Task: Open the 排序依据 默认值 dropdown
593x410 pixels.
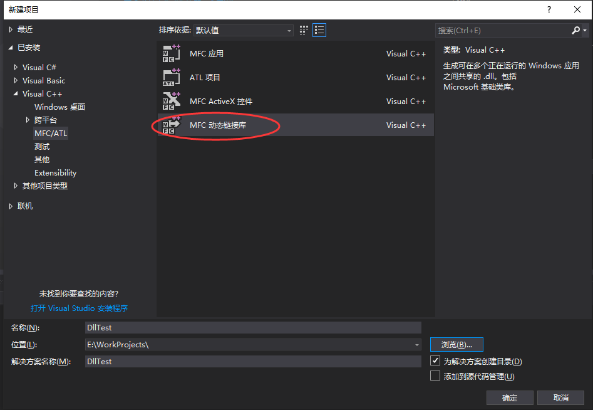Action: click(x=244, y=30)
